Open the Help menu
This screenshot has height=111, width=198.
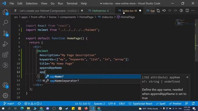[84, 3]
